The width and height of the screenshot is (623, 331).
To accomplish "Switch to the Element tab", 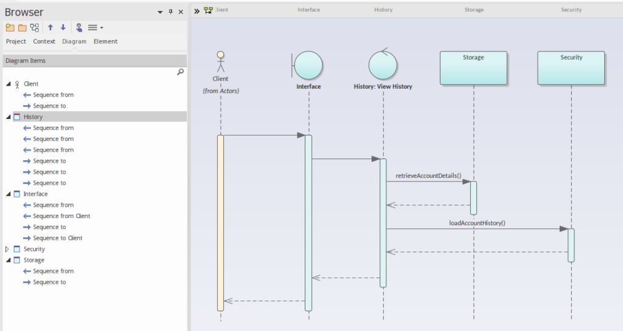I will point(105,41).
